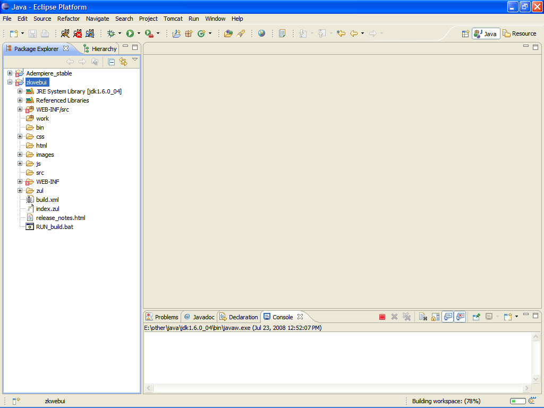Select index.zul file
The height and width of the screenshot is (408, 544).
[43, 208]
